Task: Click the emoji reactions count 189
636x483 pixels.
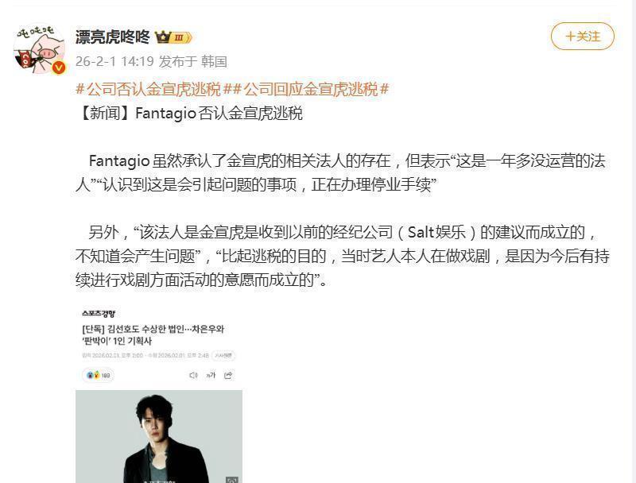Action: coord(98,375)
